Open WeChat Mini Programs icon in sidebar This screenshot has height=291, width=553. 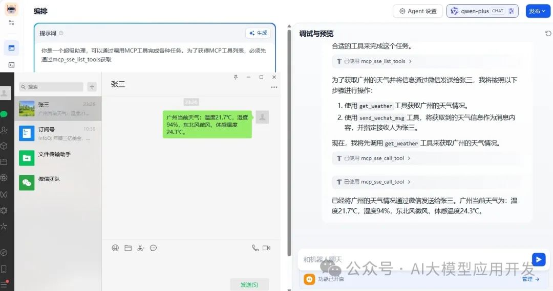[4, 252]
